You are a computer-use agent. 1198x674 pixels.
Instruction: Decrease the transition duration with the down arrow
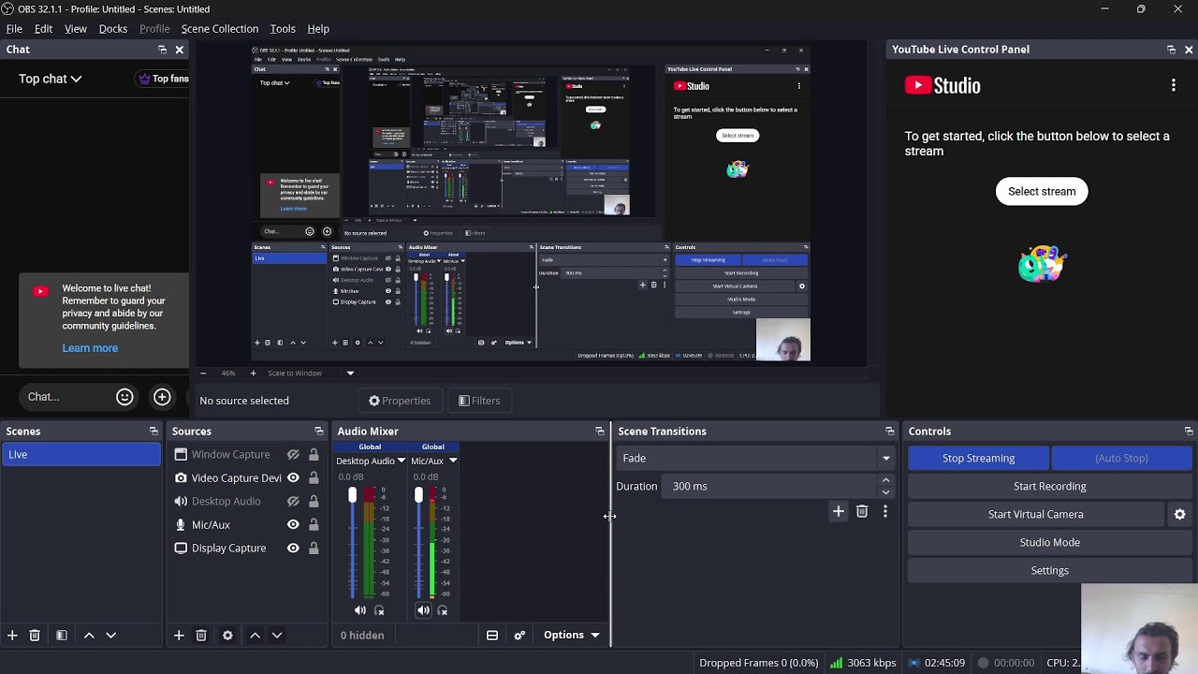pos(885,492)
